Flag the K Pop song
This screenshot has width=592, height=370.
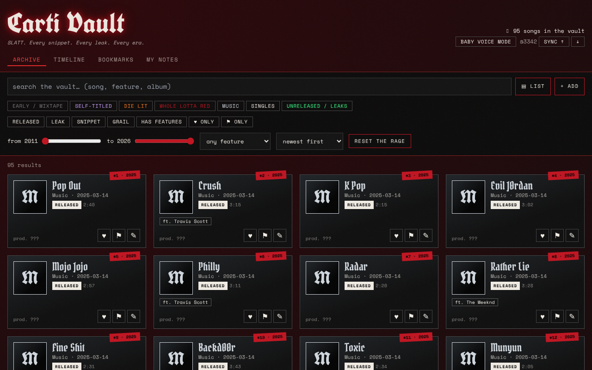tap(411, 235)
